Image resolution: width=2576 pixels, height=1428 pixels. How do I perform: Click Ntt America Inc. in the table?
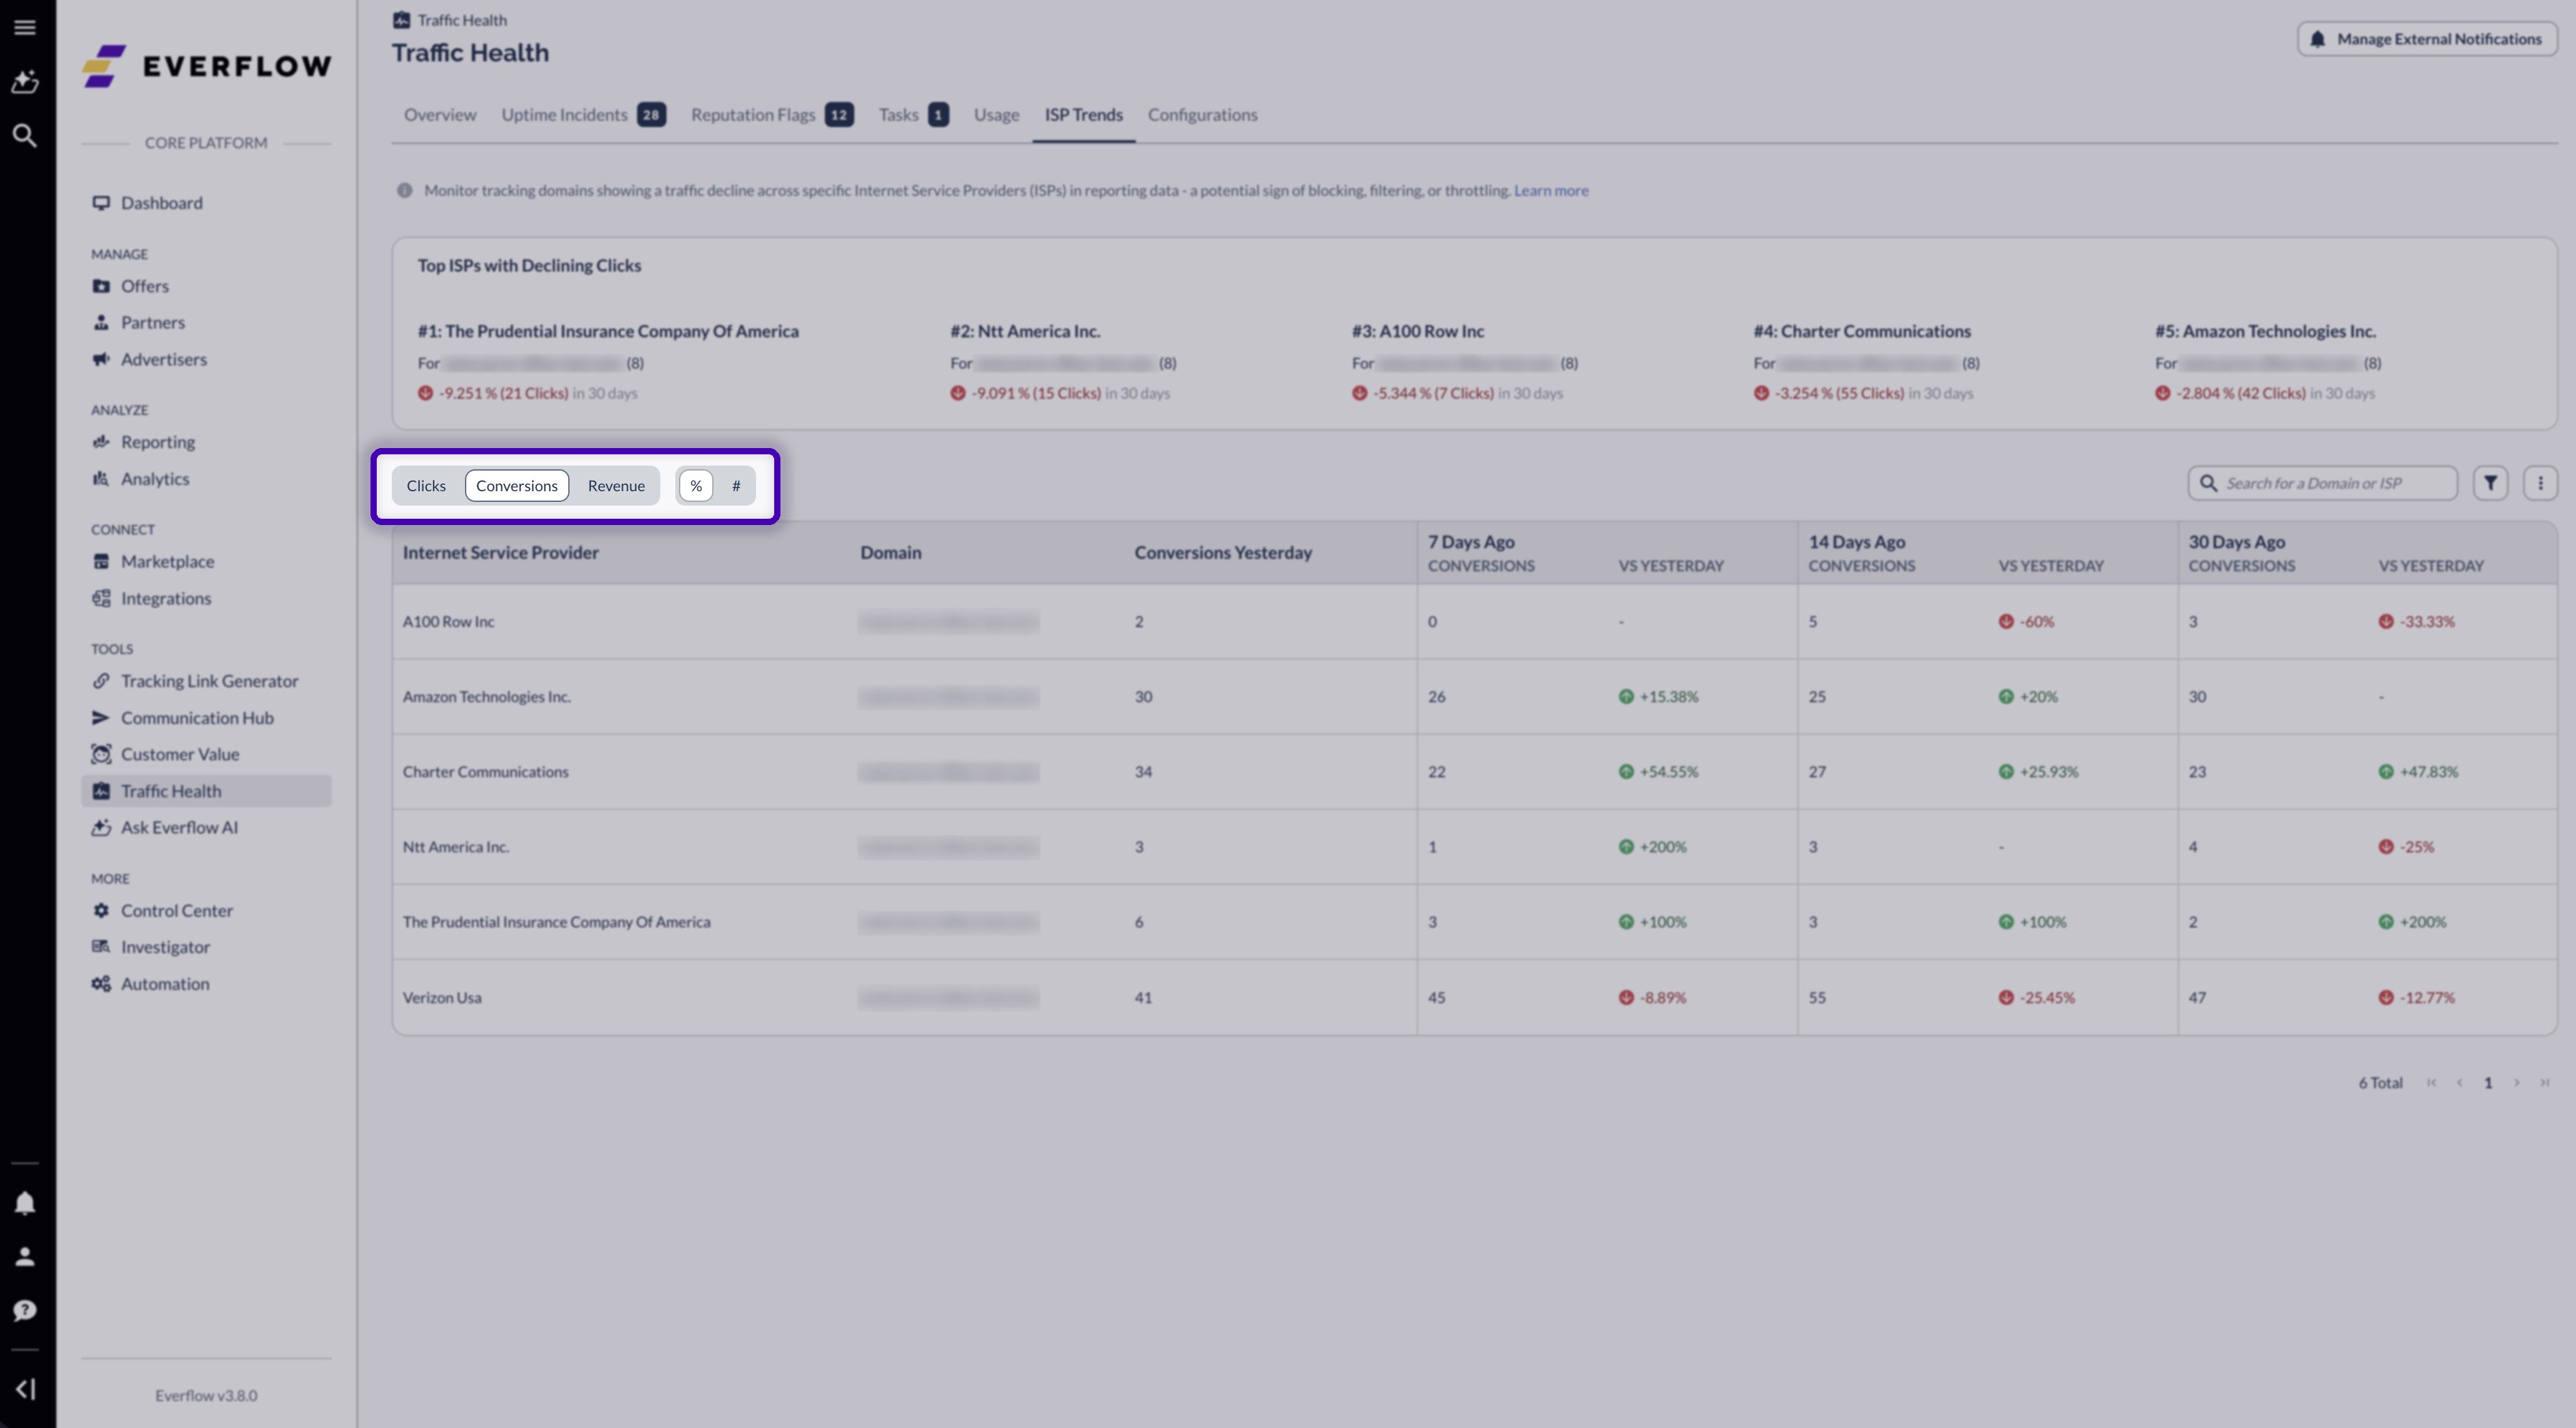pos(456,847)
